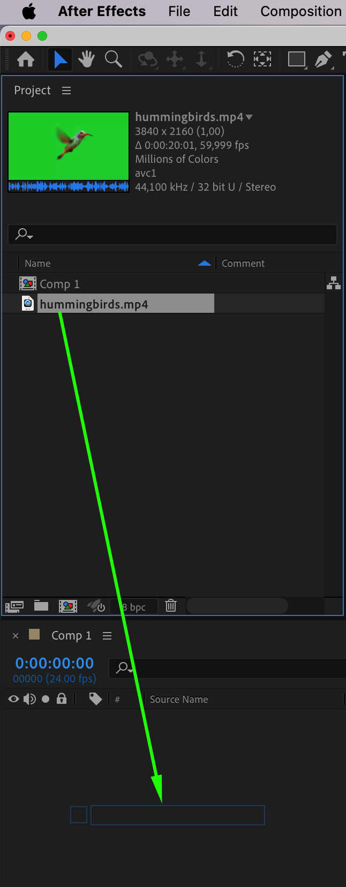The height and width of the screenshot is (887, 346).
Task: Delete selected item with trash icon
Action: click(171, 606)
